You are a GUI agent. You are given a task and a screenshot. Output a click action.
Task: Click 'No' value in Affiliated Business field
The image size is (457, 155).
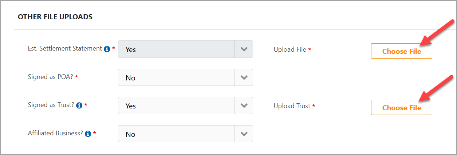tap(130, 134)
